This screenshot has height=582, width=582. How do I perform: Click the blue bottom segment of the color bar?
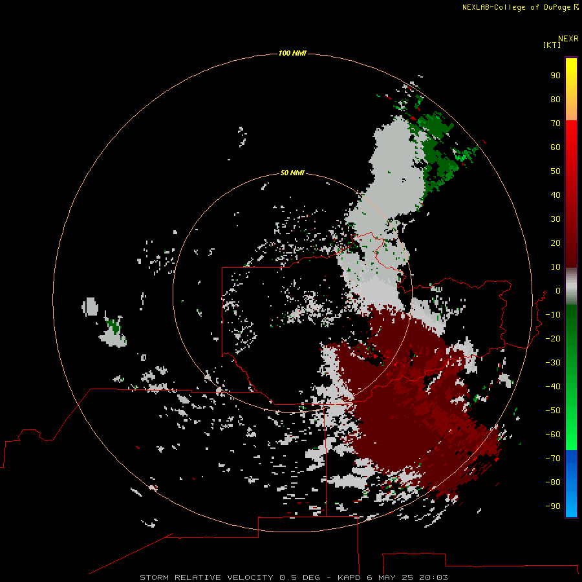point(571,483)
